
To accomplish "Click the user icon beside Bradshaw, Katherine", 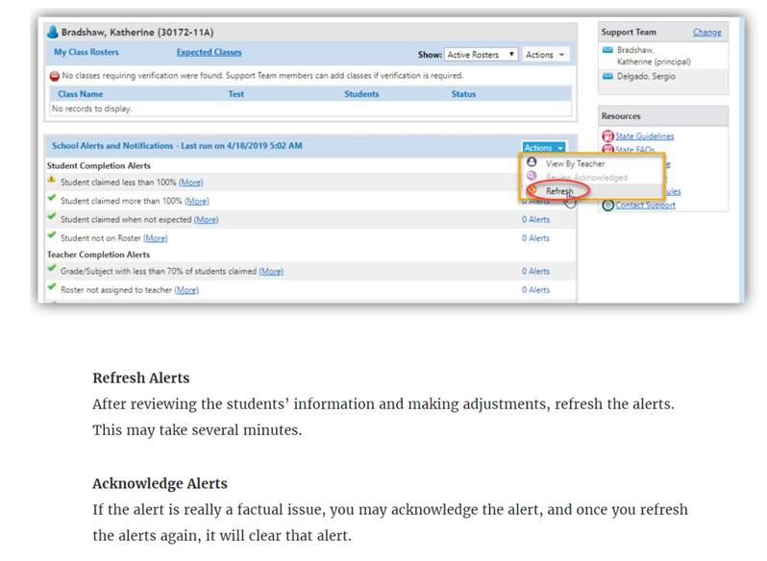I will tap(53, 33).
